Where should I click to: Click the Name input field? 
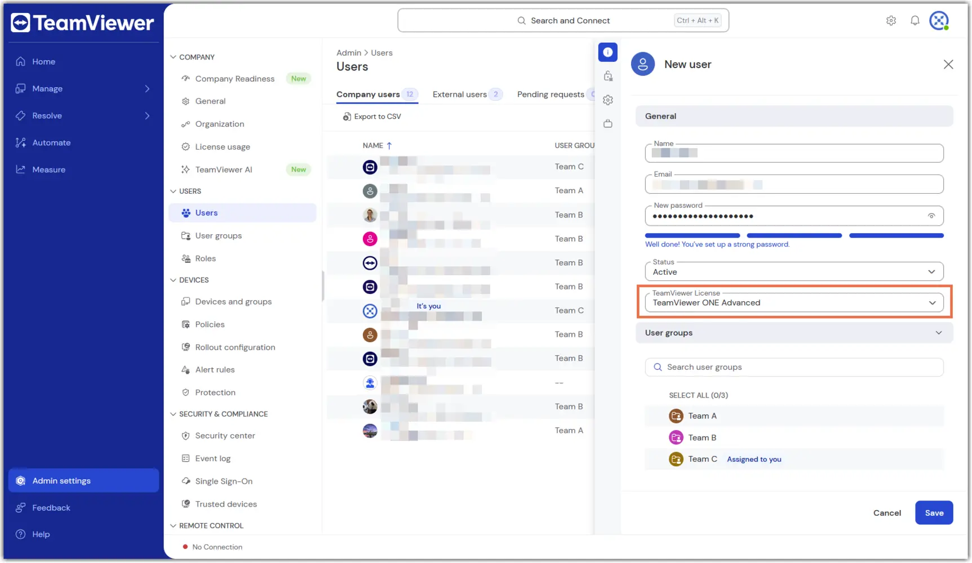[x=794, y=153]
